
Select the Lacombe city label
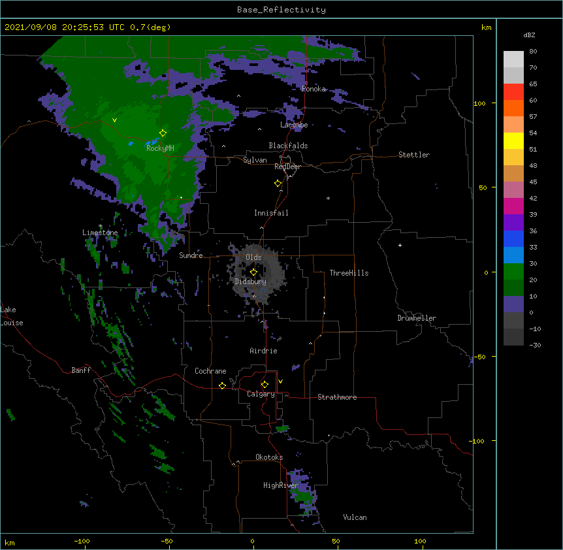tap(294, 125)
